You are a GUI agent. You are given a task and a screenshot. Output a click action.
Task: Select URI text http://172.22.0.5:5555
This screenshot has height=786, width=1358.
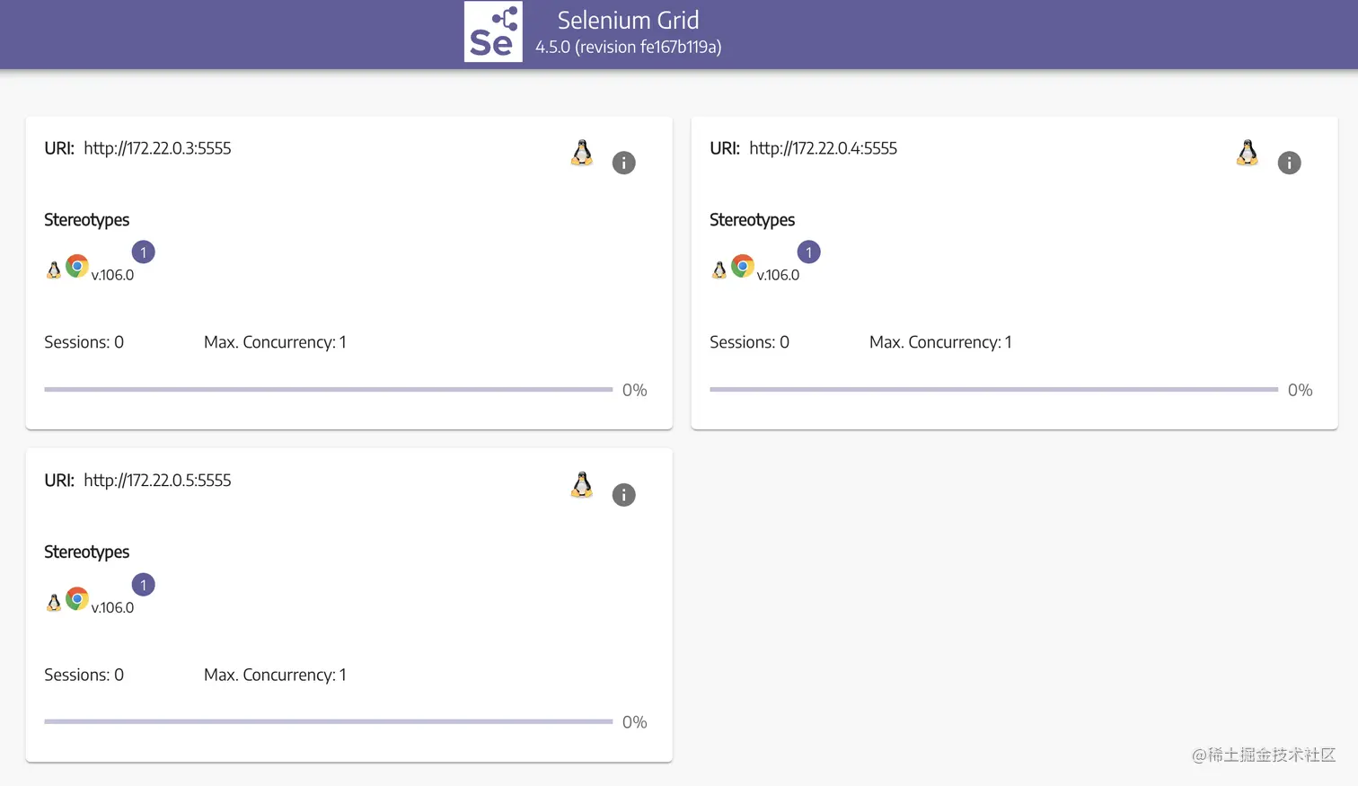point(157,481)
